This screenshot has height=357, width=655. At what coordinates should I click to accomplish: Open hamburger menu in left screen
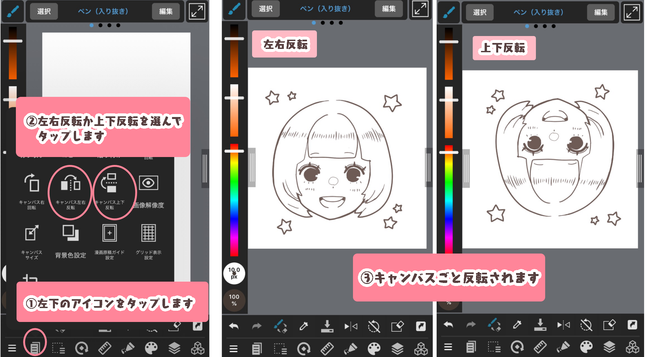pos(12,348)
